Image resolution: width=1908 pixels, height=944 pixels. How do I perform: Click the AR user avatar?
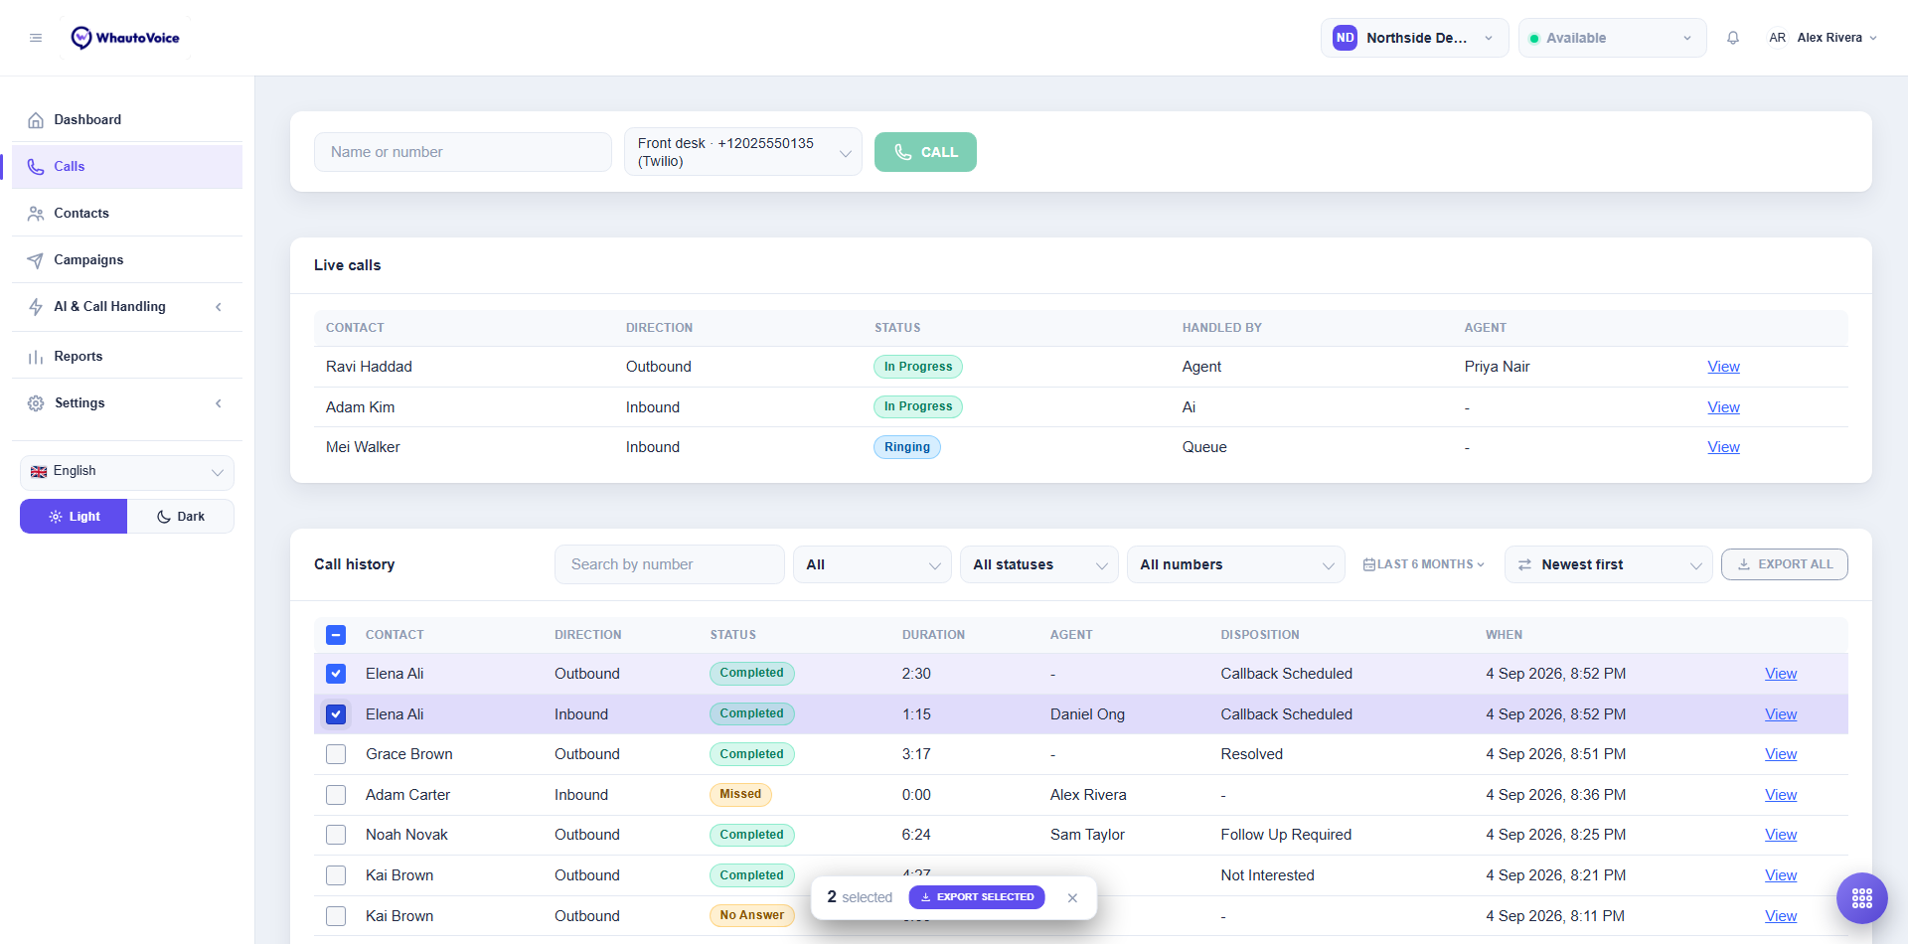(1777, 38)
